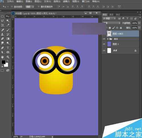Viewport: 142px width, 138px height.
Task: Select the Zoom tool in the toolbox
Action: 8,57
